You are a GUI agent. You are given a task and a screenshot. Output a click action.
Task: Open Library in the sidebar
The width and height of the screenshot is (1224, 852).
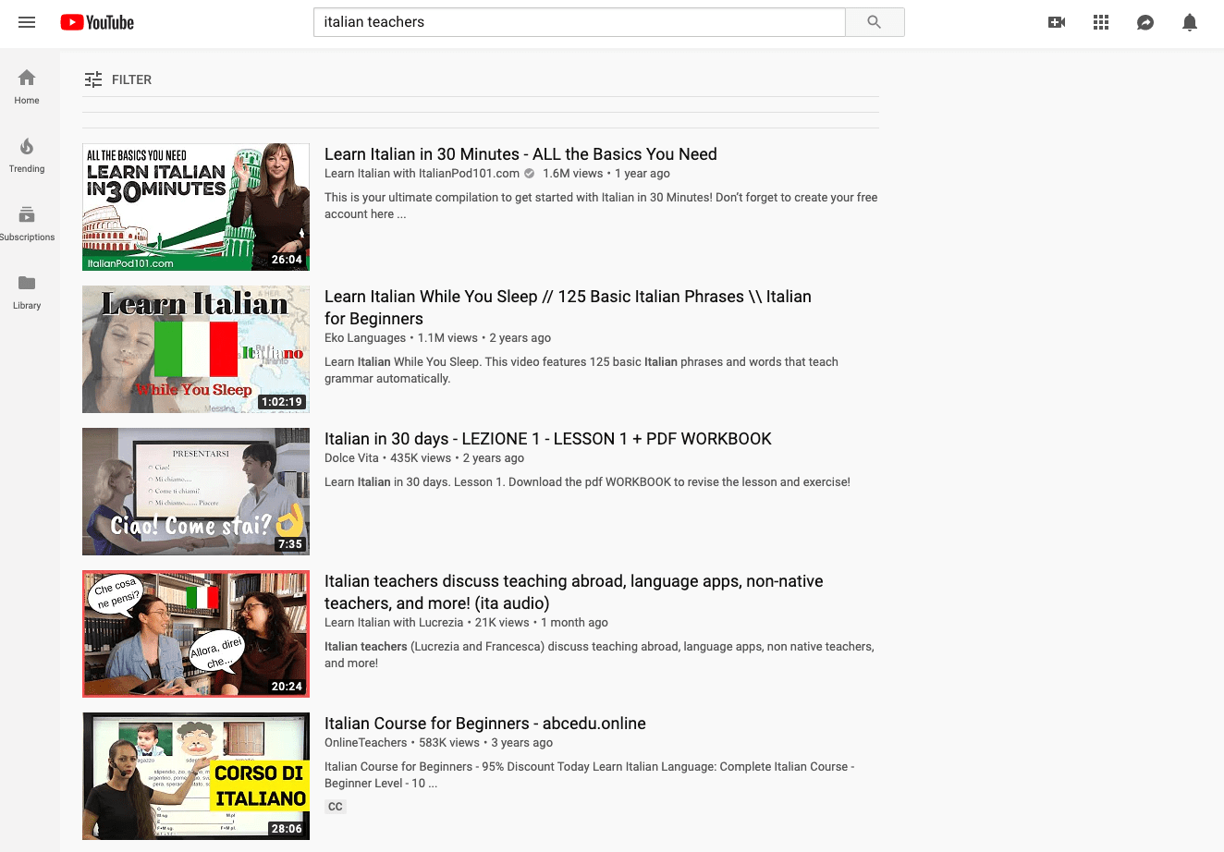point(27,292)
